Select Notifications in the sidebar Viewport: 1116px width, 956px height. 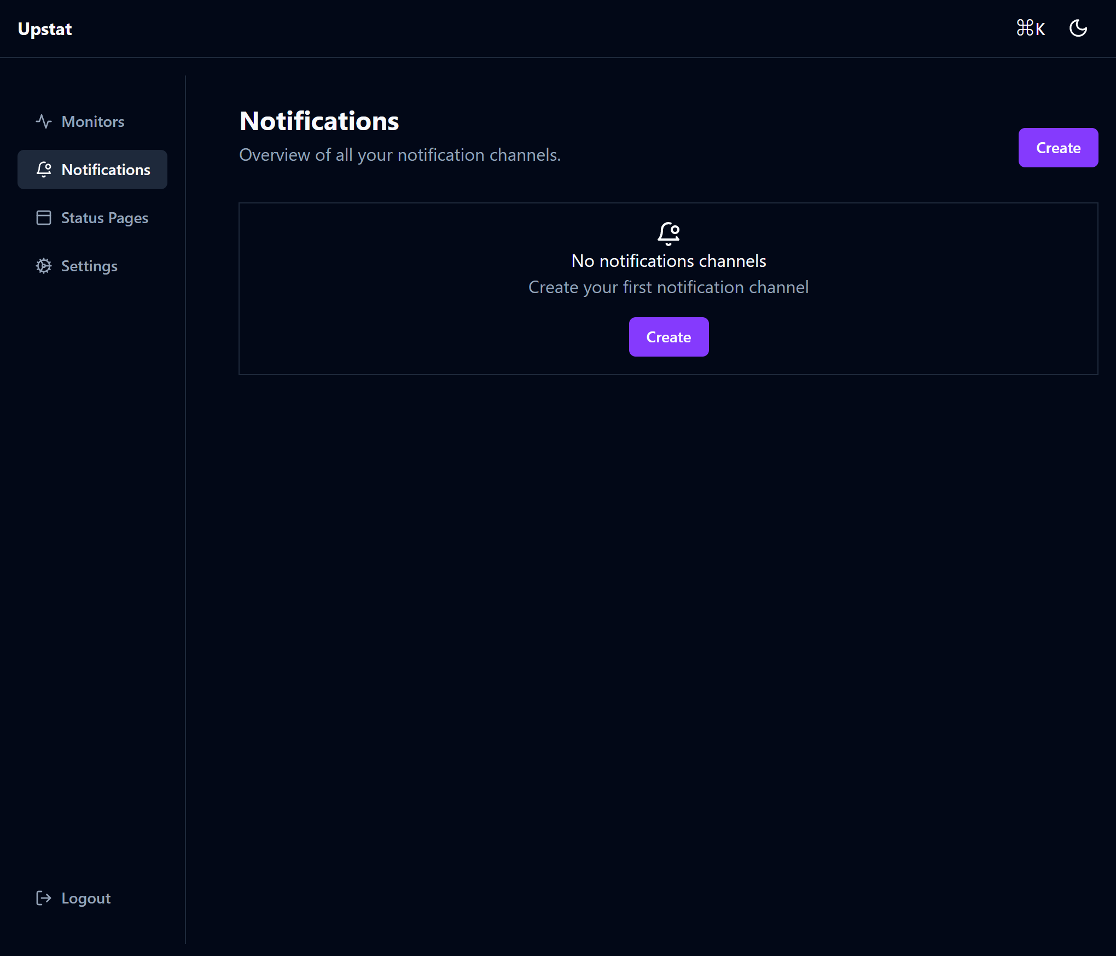click(x=106, y=170)
